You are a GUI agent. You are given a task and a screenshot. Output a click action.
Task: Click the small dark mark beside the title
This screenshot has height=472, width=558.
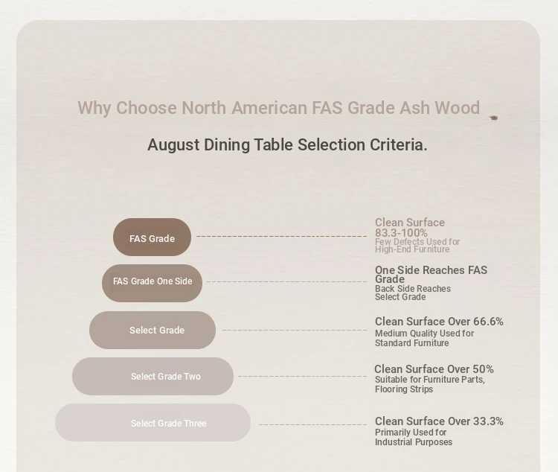point(493,118)
